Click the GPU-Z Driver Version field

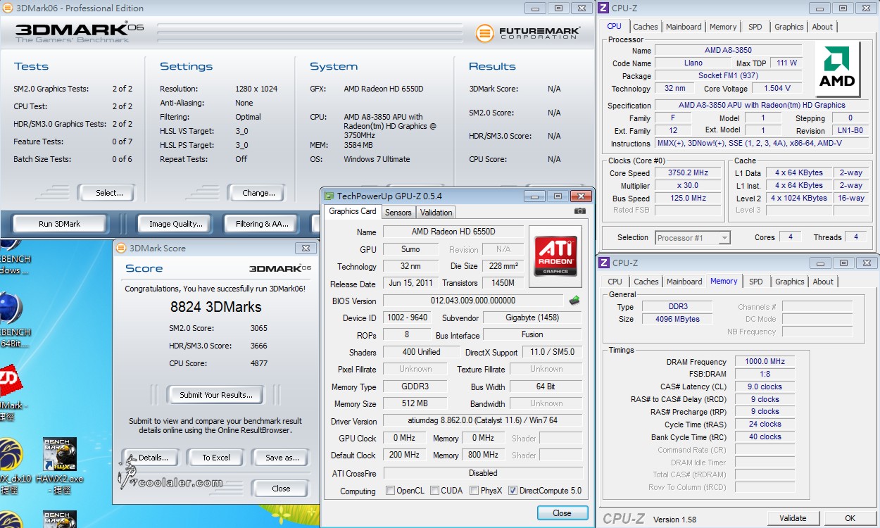(482, 421)
